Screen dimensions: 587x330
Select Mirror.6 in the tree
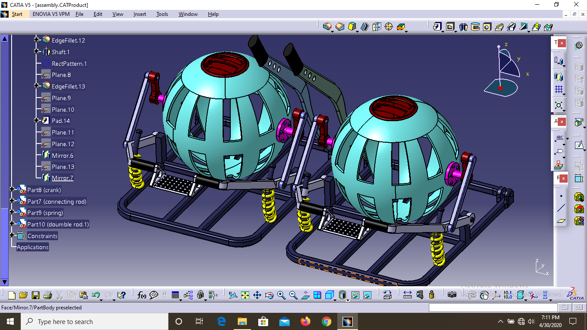[63, 155]
